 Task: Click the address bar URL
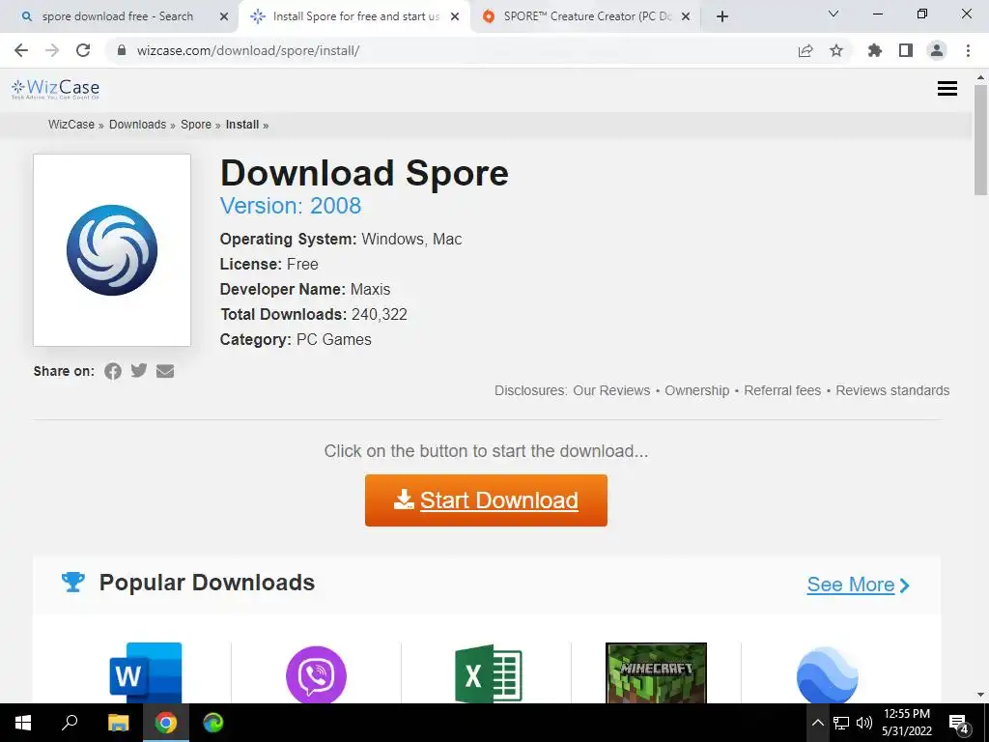[x=248, y=50]
